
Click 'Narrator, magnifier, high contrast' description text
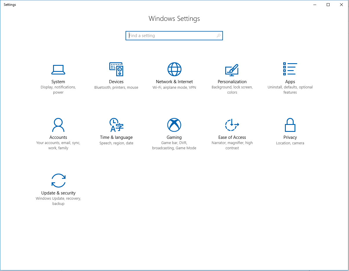(x=232, y=145)
